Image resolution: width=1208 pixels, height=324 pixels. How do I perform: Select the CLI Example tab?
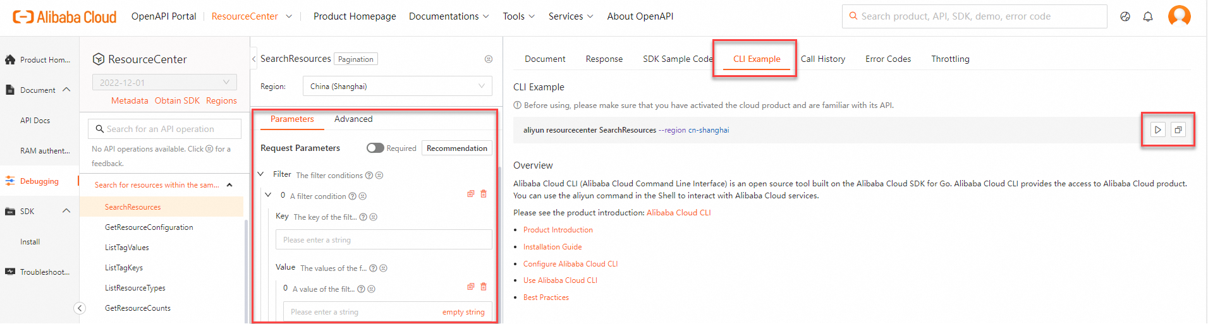[757, 59]
